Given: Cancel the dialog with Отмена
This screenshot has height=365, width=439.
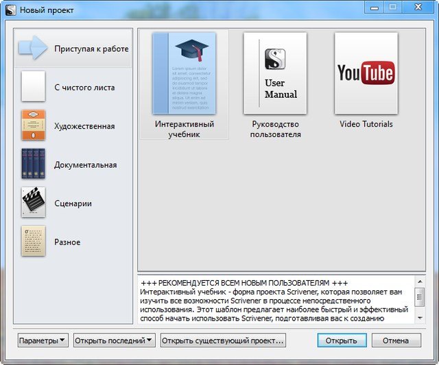Looking at the screenshot, I should 395,340.
